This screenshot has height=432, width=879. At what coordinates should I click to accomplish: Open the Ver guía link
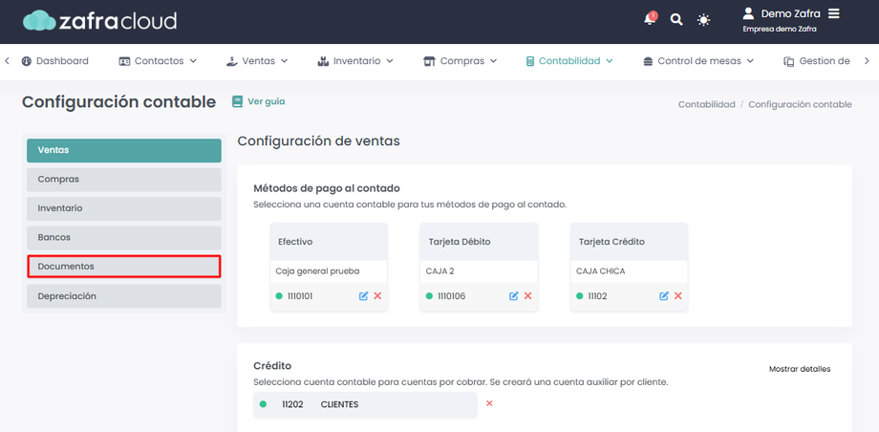click(x=259, y=101)
